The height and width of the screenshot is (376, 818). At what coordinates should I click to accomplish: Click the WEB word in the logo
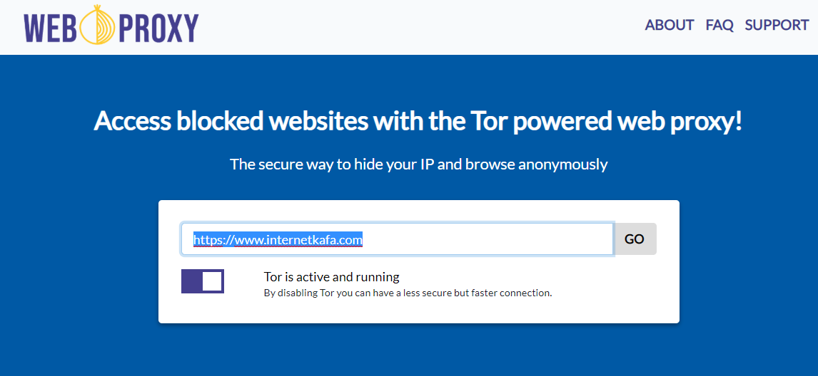51,26
